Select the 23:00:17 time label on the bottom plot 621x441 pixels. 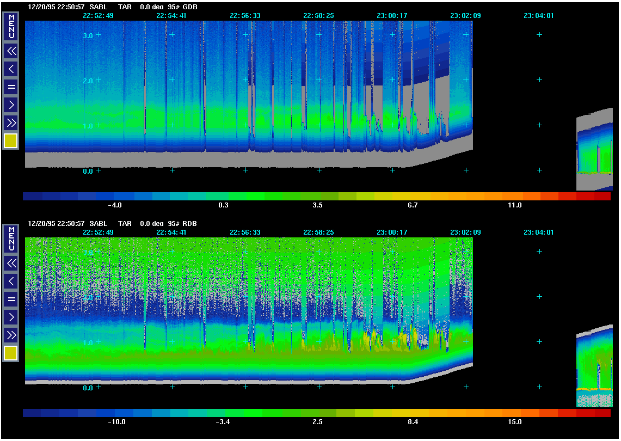click(x=392, y=232)
